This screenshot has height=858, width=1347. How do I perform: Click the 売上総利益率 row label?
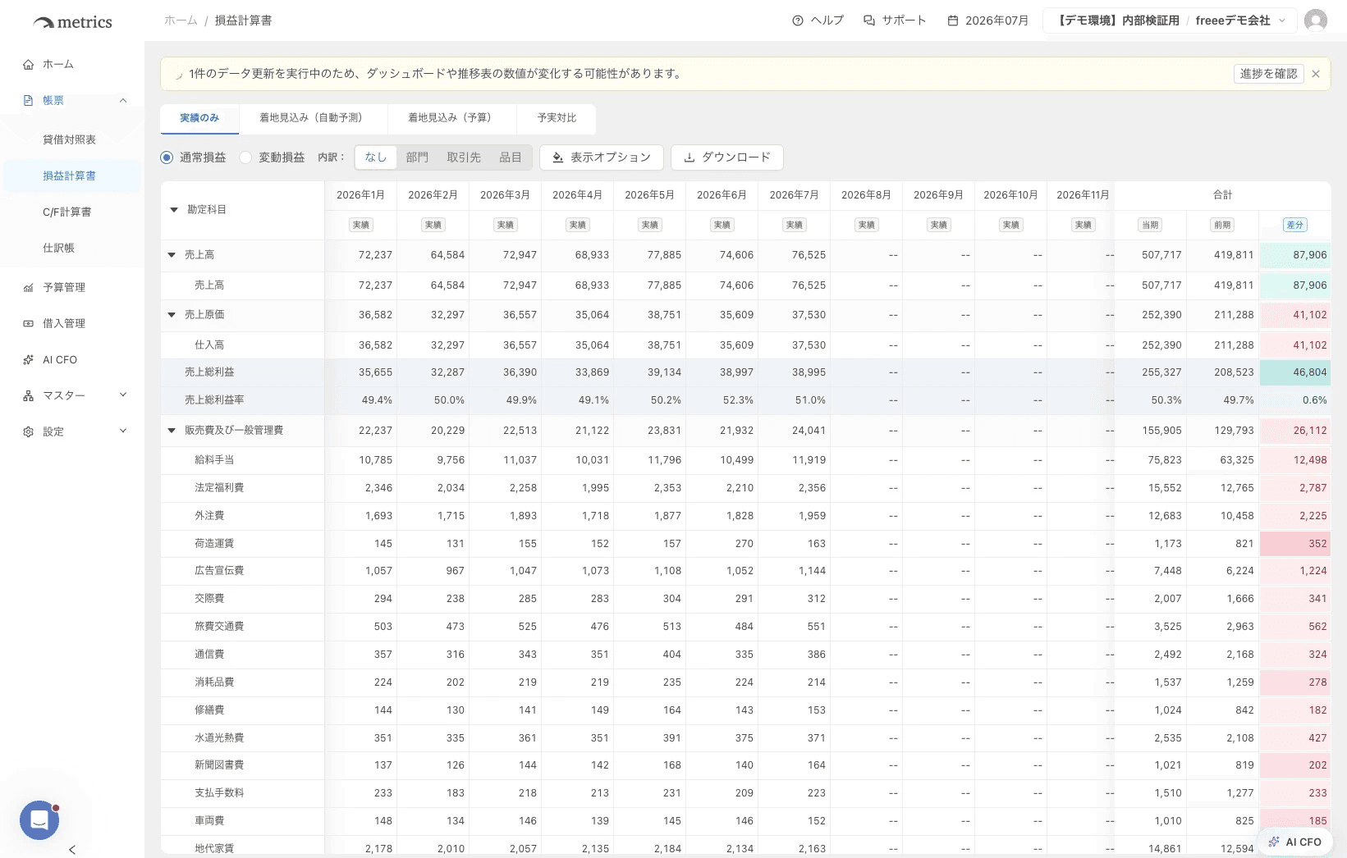coord(214,400)
